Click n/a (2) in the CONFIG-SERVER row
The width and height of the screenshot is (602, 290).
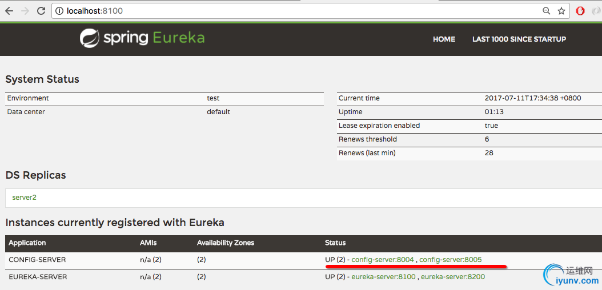tap(151, 260)
